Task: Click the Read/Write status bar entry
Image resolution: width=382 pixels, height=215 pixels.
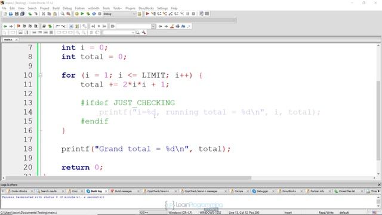Action: tap(326, 213)
